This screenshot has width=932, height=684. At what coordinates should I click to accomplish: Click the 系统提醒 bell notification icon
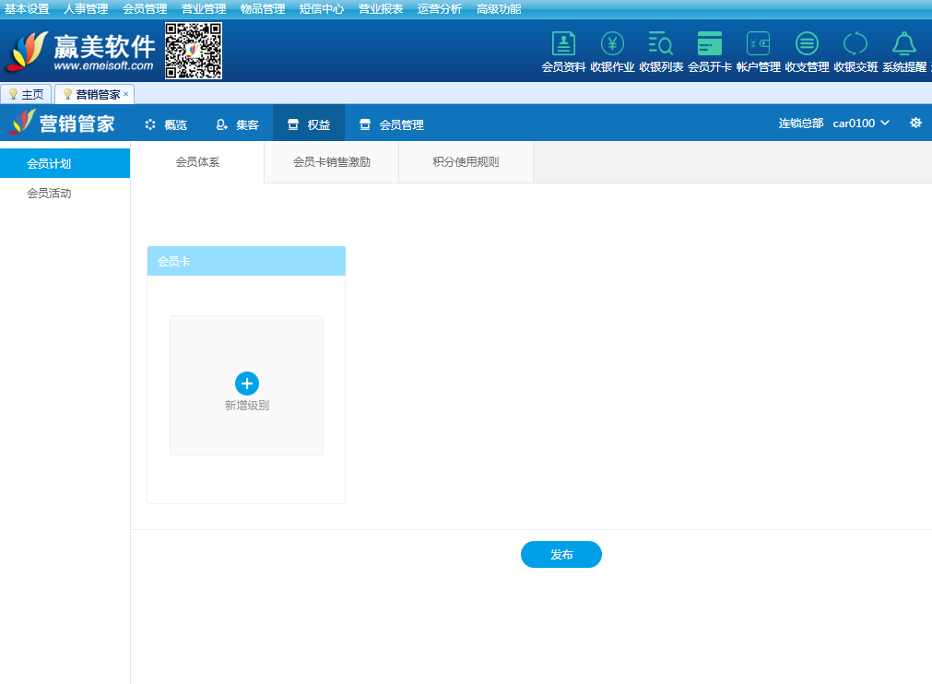[x=903, y=44]
